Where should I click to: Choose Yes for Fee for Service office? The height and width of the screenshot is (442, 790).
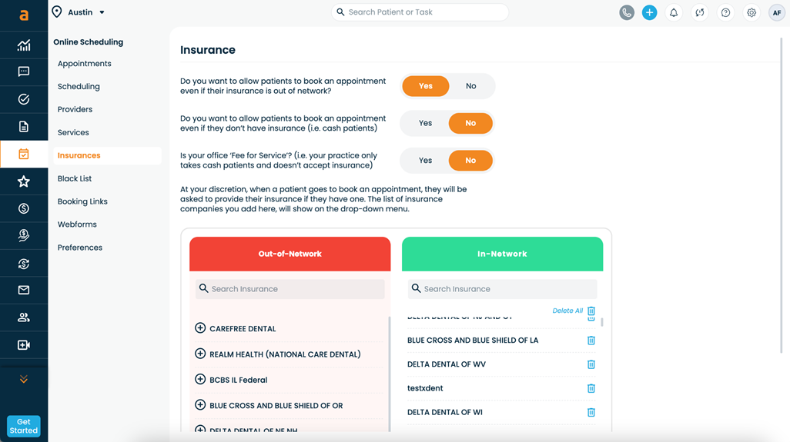pyautogui.click(x=425, y=161)
